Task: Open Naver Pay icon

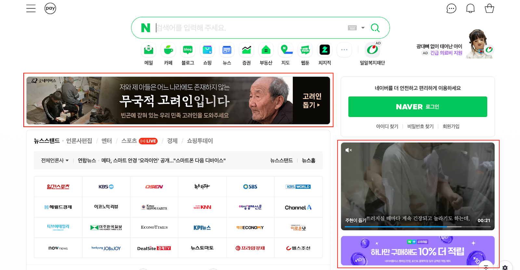Action: click(x=50, y=8)
